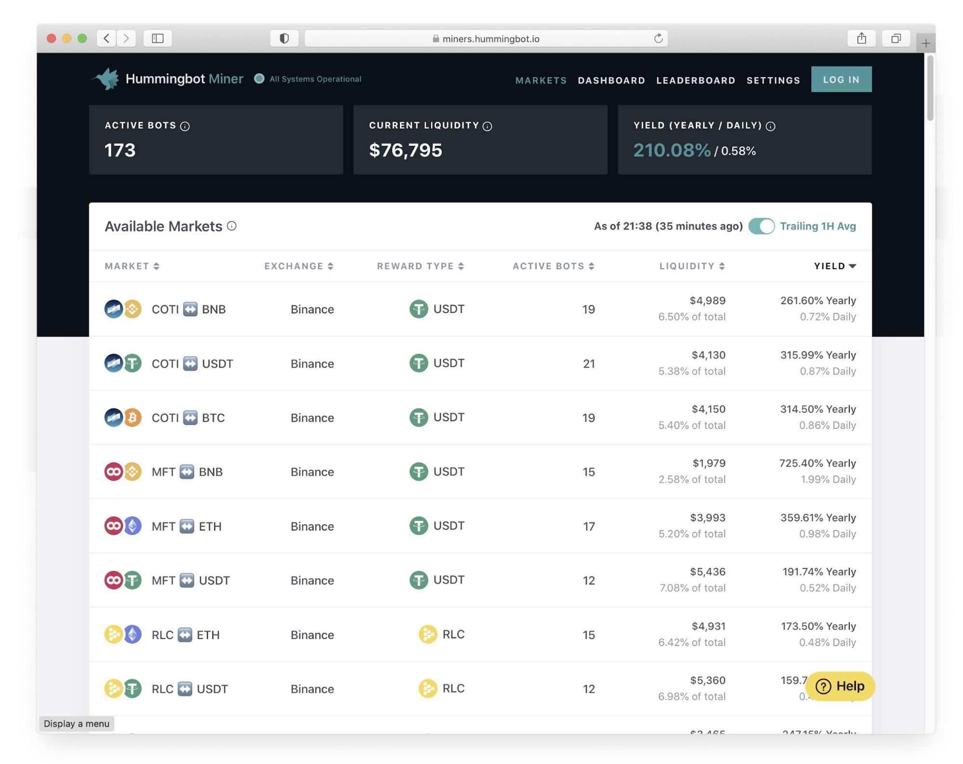Sort the table by the Exchange column
The height and width of the screenshot is (764, 963).
[x=299, y=266]
